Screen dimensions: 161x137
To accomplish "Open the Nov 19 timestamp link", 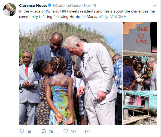I will pyautogui.click(x=90, y=5).
